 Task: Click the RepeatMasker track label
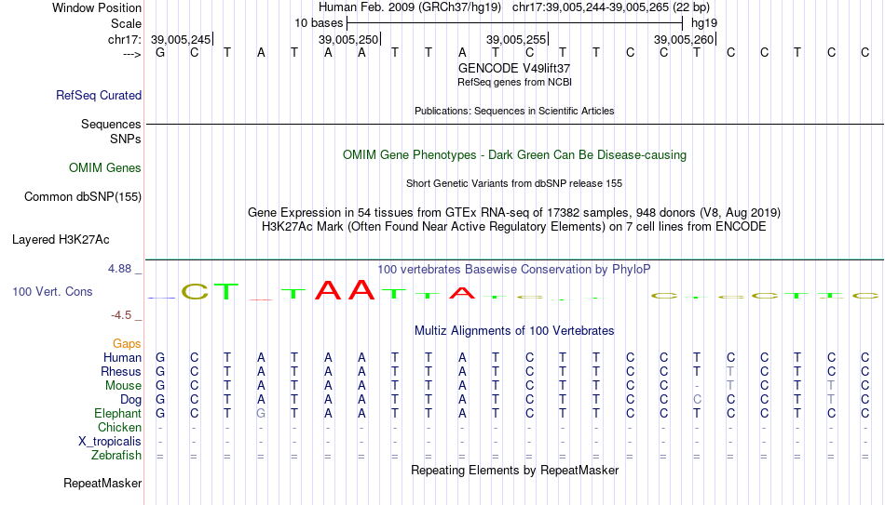pyautogui.click(x=102, y=483)
